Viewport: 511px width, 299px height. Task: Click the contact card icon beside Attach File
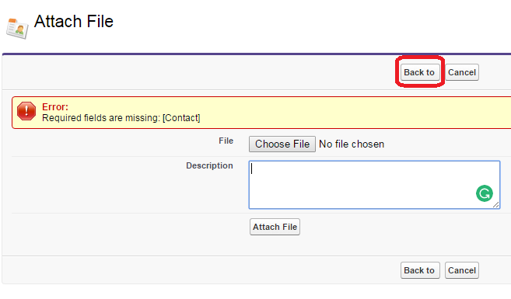(17, 28)
